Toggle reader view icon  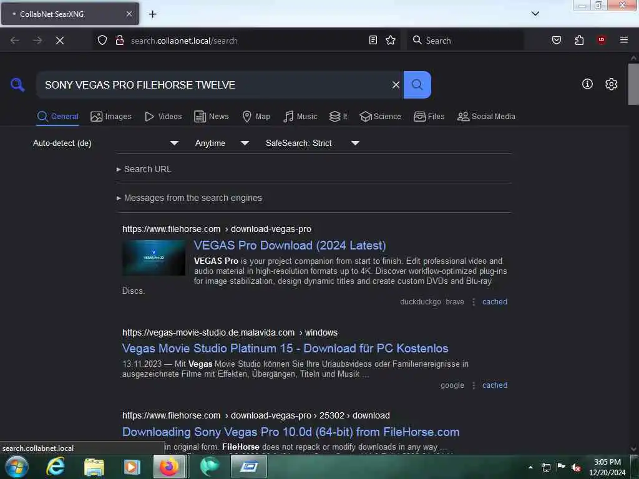click(373, 40)
